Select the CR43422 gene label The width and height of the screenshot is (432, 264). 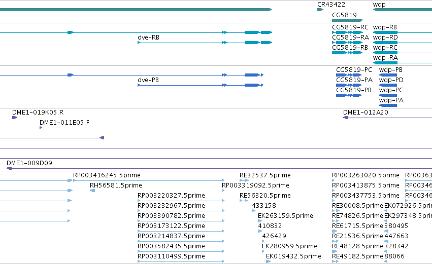click(331, 5)
